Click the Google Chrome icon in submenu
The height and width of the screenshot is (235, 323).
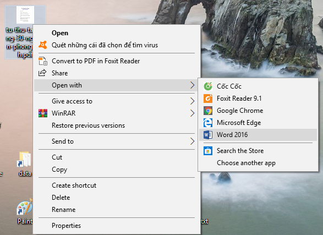pos(208,111)
